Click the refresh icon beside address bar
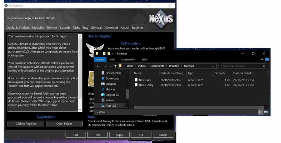This screenshot has width=281, height=143. 217,66
